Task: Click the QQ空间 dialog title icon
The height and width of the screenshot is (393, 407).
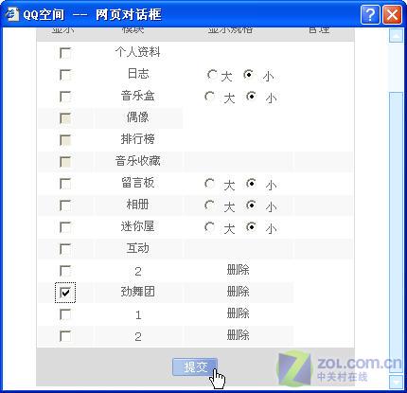Action: point(12,15)
